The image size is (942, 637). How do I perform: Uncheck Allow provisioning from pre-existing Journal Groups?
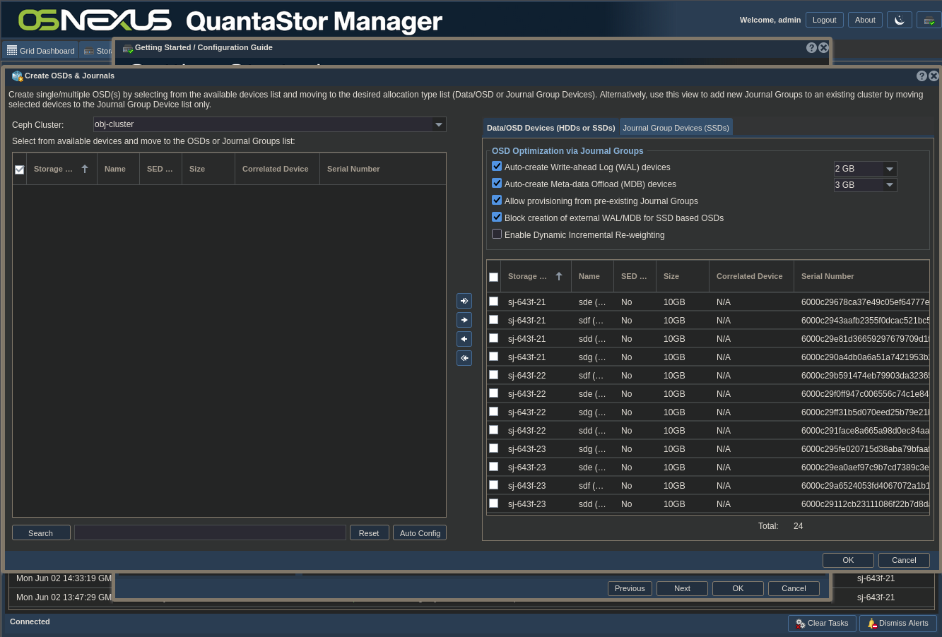pyautogui.click(x=497, y=201)
